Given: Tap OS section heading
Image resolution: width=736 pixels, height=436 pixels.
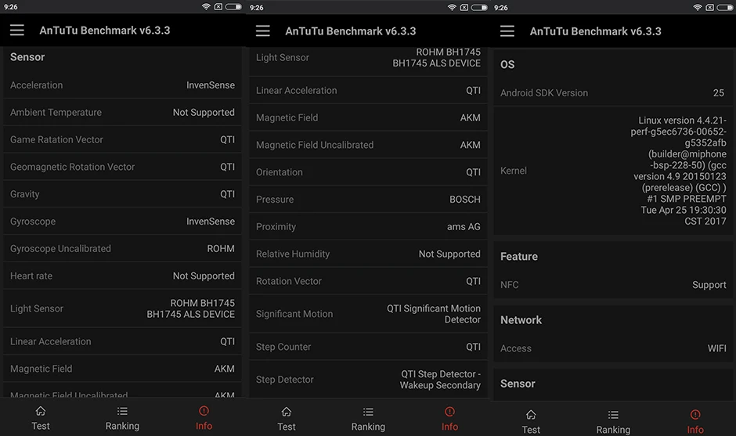Looking at the screenshot, I should coord(507,64).
